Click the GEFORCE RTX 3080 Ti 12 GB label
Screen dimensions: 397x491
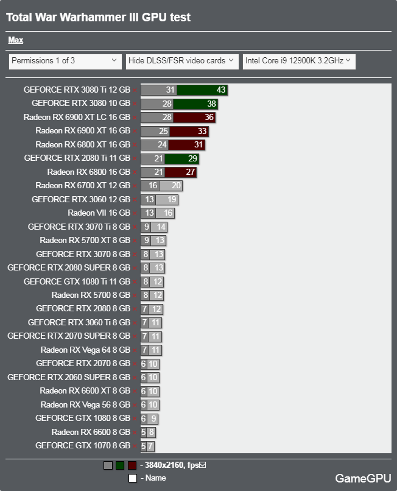click(77, 90)
